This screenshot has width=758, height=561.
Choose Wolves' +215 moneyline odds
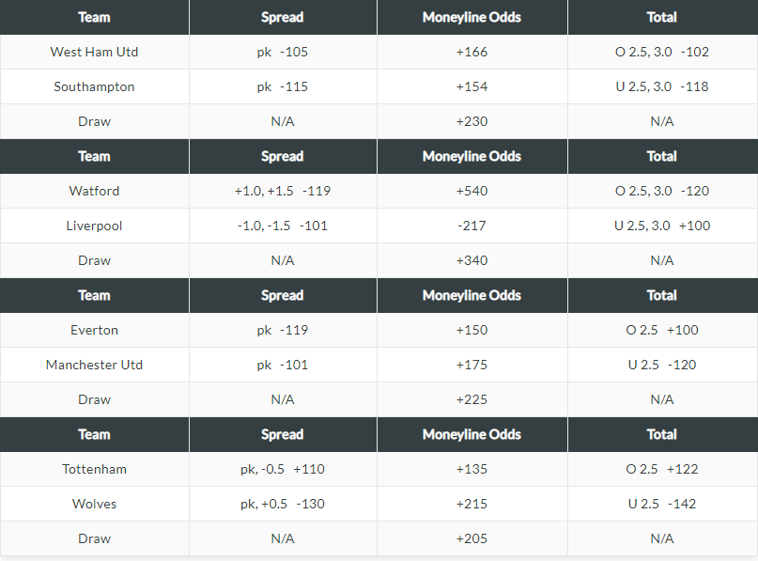pos(472,504)
